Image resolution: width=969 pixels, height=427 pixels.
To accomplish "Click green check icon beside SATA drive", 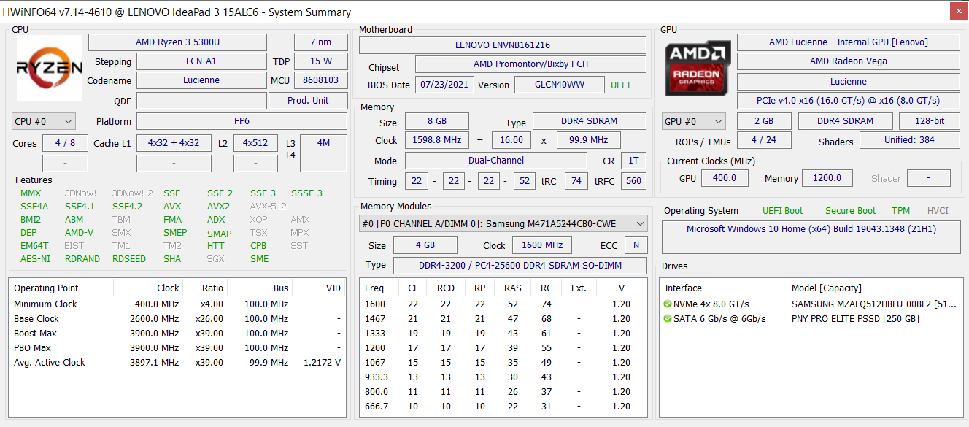I will [668, 319].
